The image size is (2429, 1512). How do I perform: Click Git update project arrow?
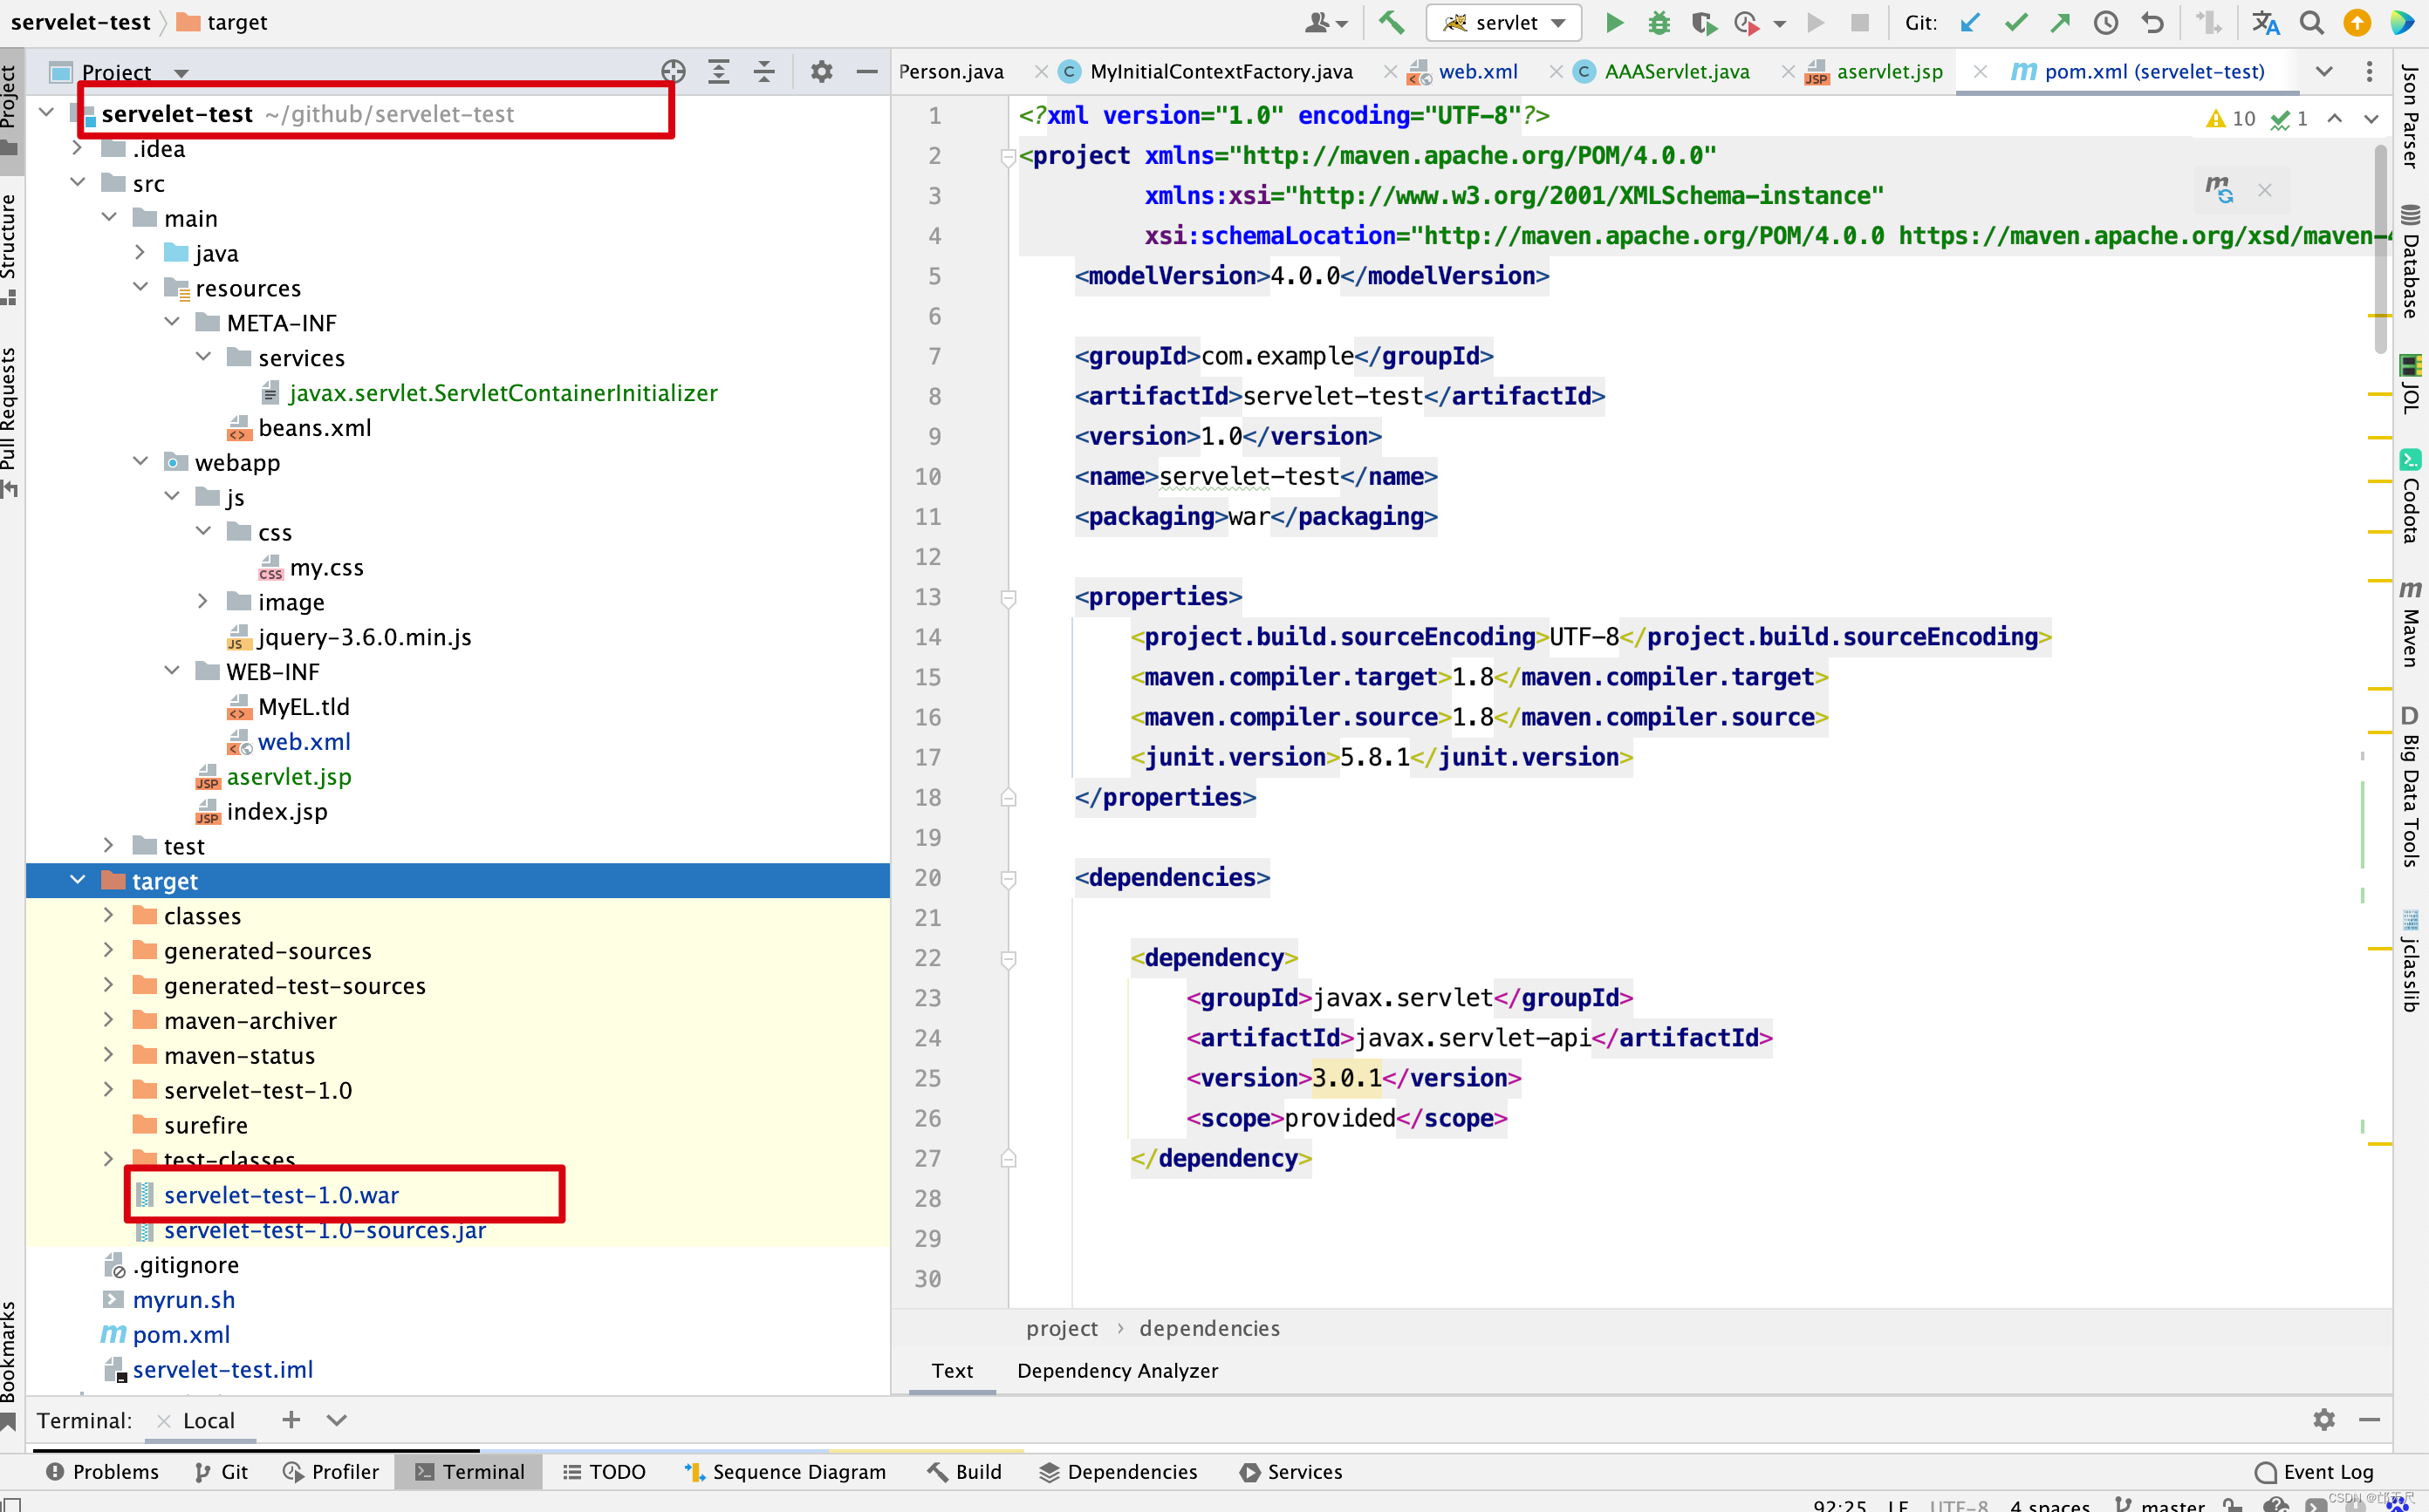point(1970,23)
